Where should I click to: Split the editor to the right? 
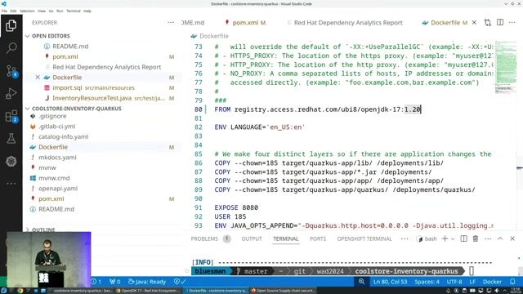(x=500, y=23)
